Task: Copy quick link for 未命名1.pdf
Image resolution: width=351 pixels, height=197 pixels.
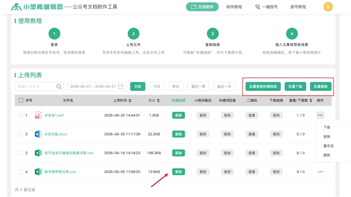Action: click(x=178, y=115)
